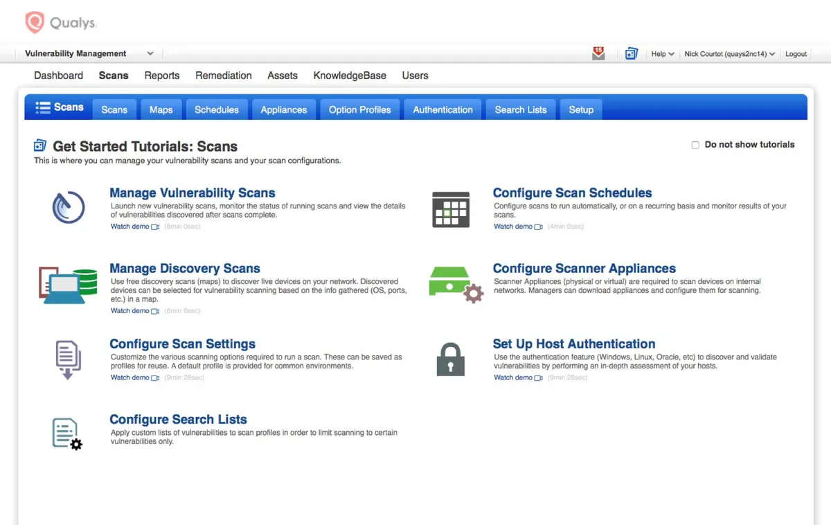Go to Dashboard in main navigation

pos(59,75)
